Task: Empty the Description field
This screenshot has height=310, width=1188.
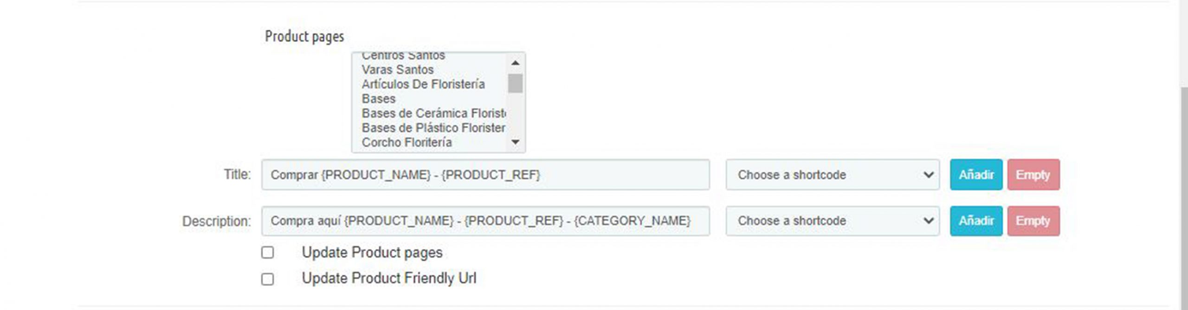Action: click(x=1033, y=221)
